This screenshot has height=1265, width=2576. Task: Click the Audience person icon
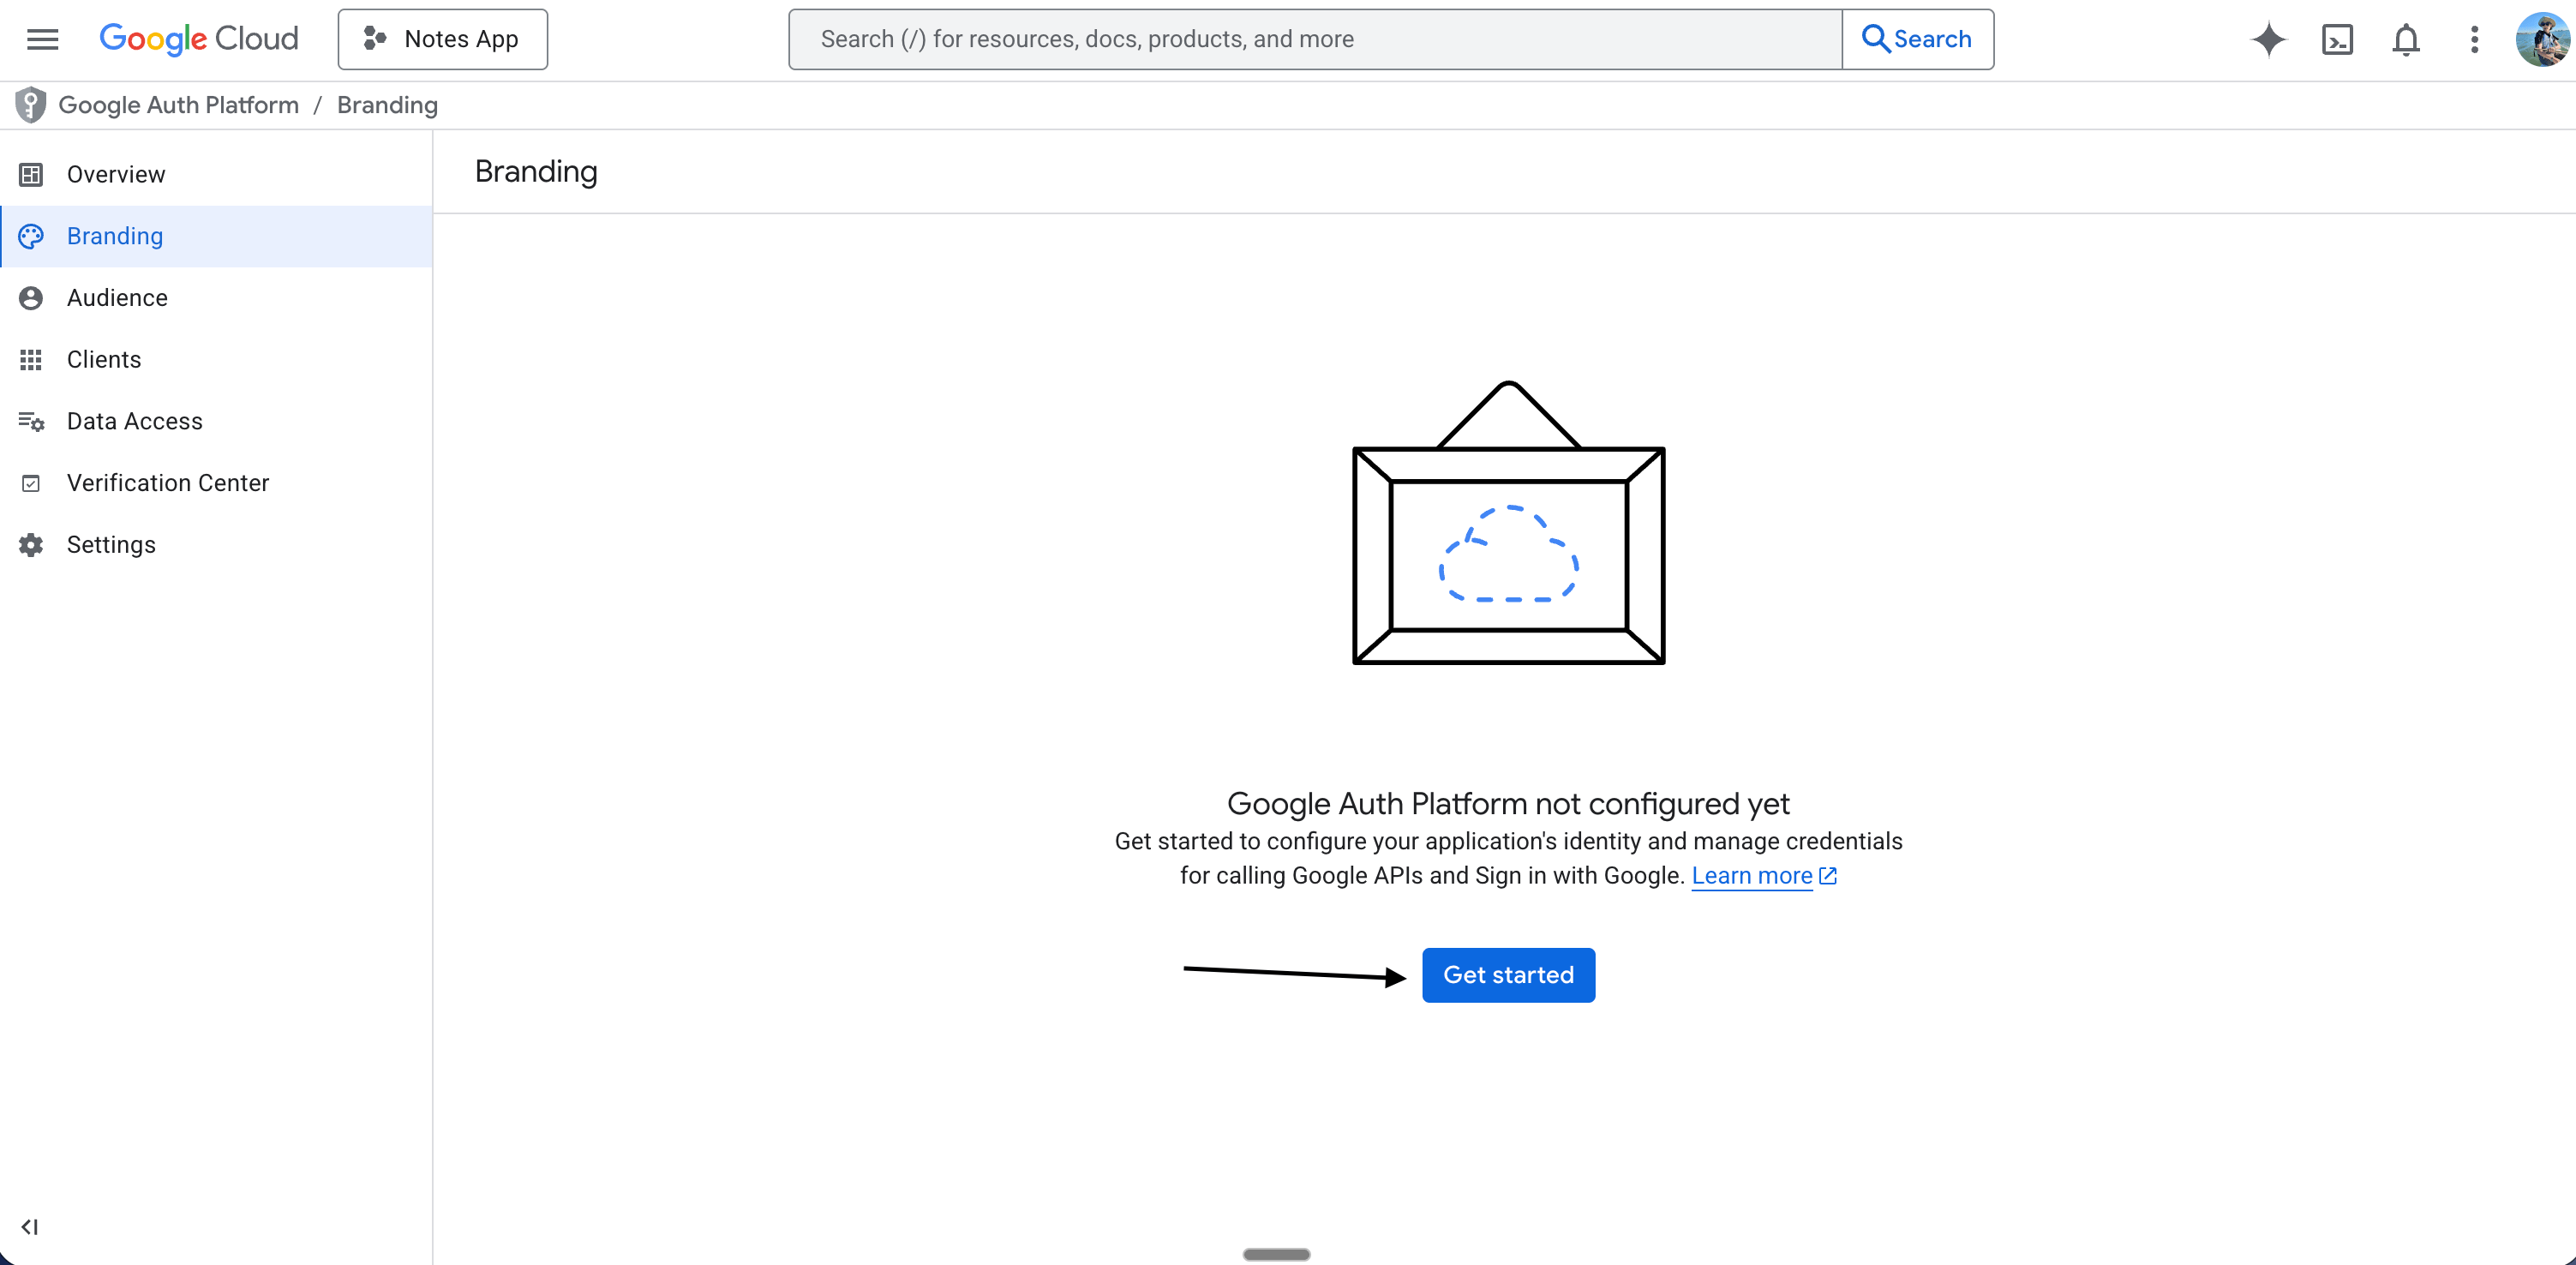(31, 298)
